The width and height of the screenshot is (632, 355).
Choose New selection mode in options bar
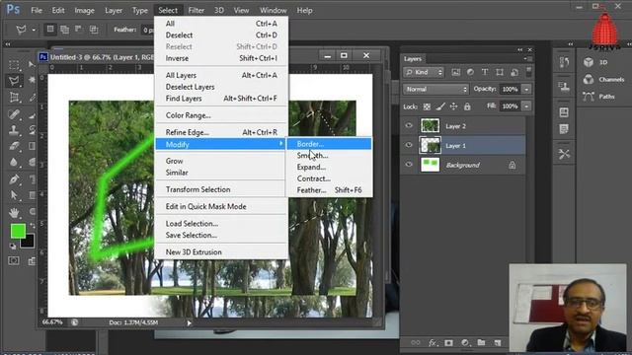pyautogui.click(x=50, y=29)
